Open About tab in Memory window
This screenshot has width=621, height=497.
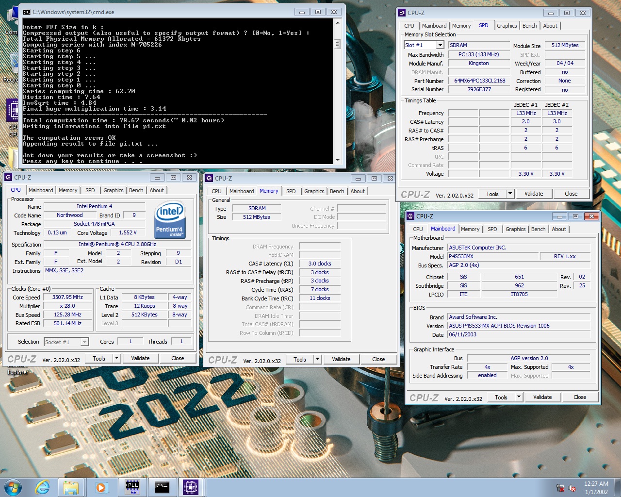click(x=358, y=191)
